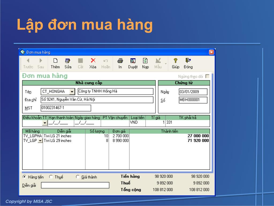Click the Tỉ giá cell showing 1

click(x=155, y=123)
